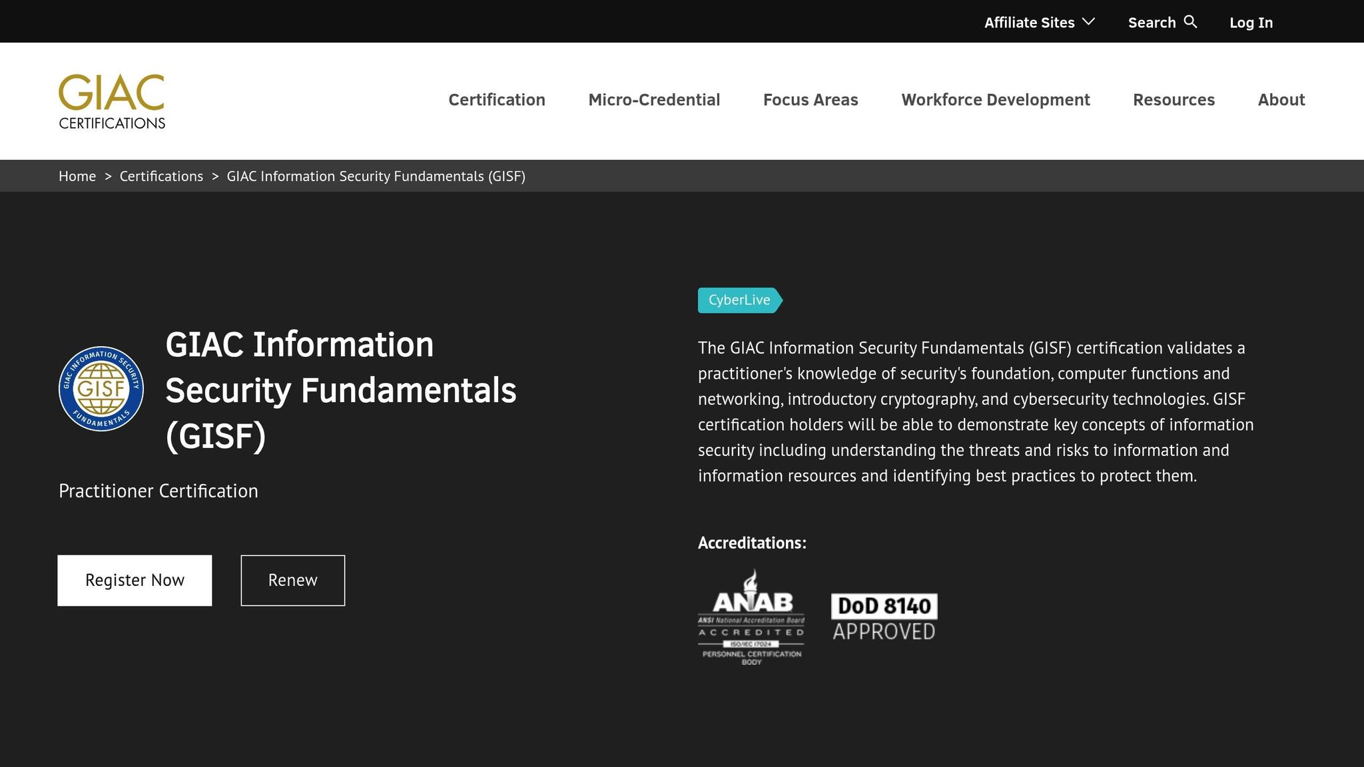The width and height of the screenshot is (1364, 767).
Task: Open the About menu
Action: pos(1281,100)
